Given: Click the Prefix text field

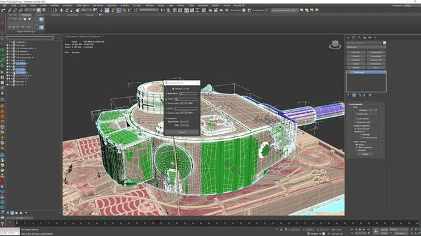Looking at the screenshot, I should pos(186,99).
